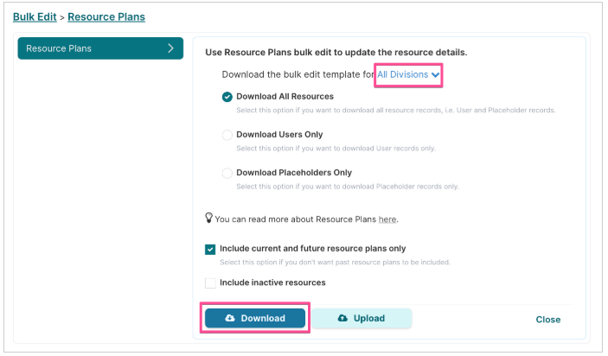Click the Download button

tap(255, 318)
